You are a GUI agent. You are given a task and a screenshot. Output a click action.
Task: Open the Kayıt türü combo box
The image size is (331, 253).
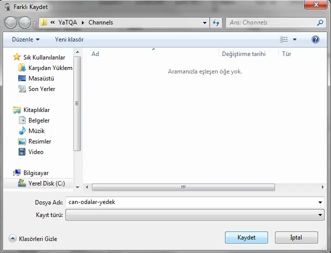coord(195,215)
